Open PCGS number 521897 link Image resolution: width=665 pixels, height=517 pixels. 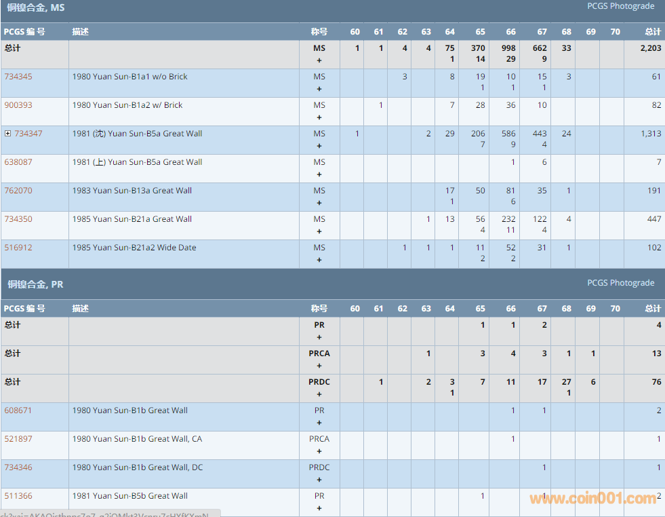[x=18, y=439]
